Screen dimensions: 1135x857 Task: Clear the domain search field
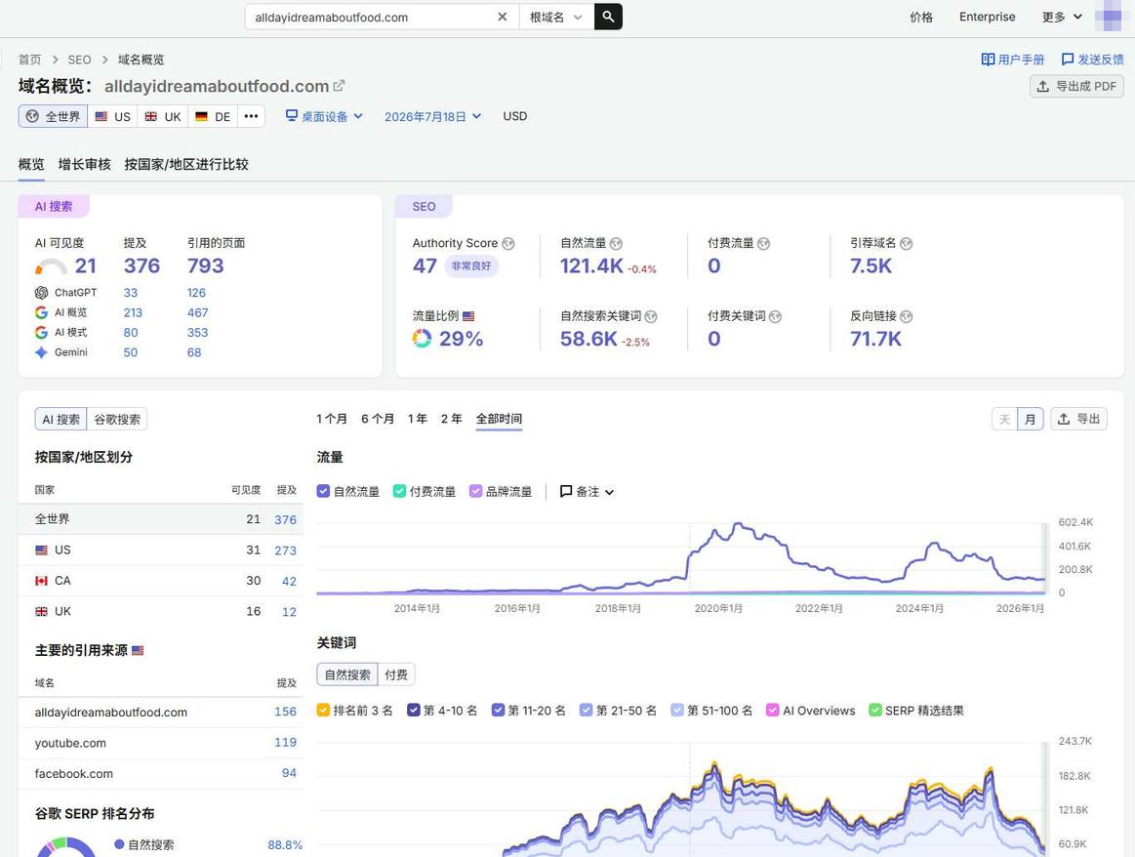pyautogui.click(x=503, y=17)
